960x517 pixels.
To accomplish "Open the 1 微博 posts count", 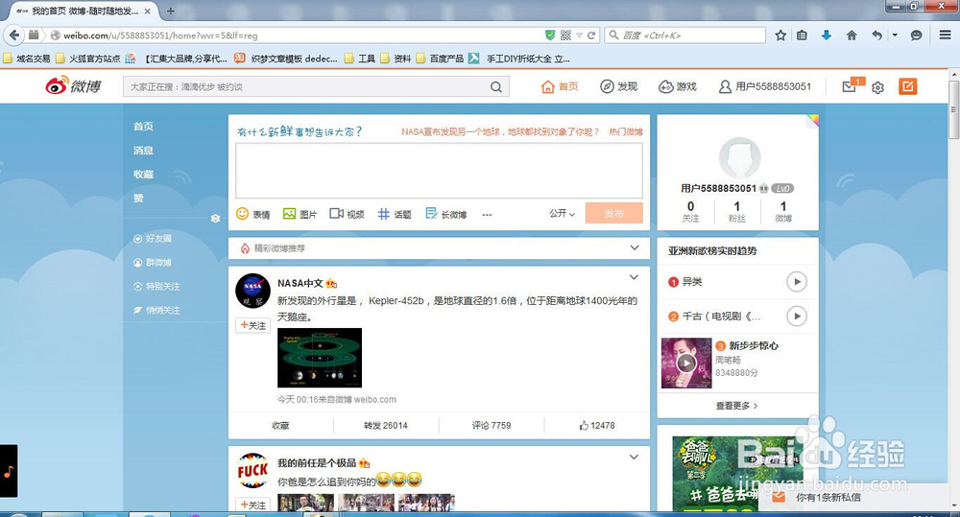I will (783, 211).
